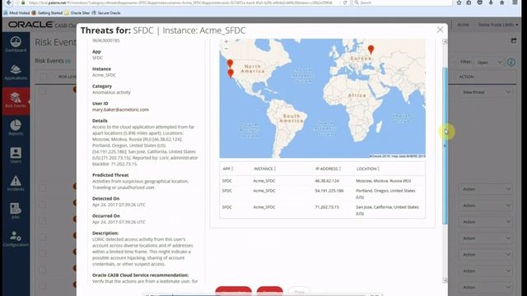Select the Moscow map pin over Europe

(371, 49)
